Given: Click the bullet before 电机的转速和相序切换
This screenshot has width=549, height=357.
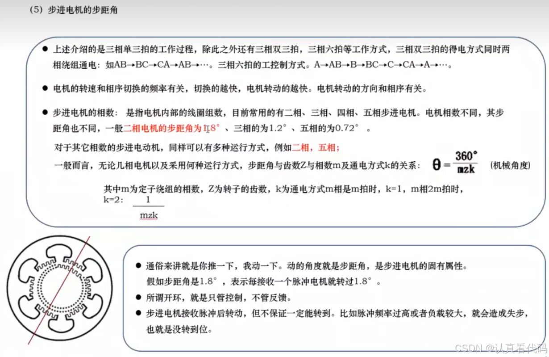Looking at the screenshot, I should pyautogui.click(x=45, y=88).
